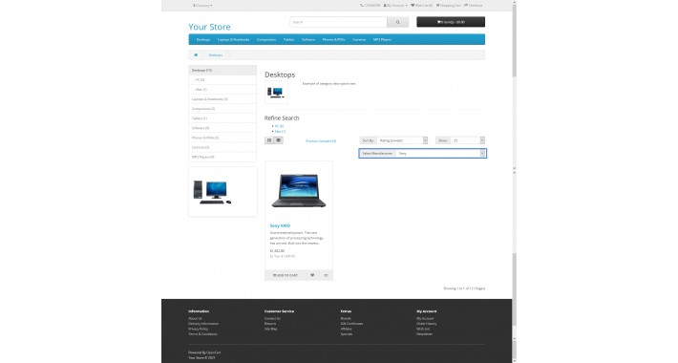
Task: Select Cameras in sidebar list
Action: pos(222,147)
